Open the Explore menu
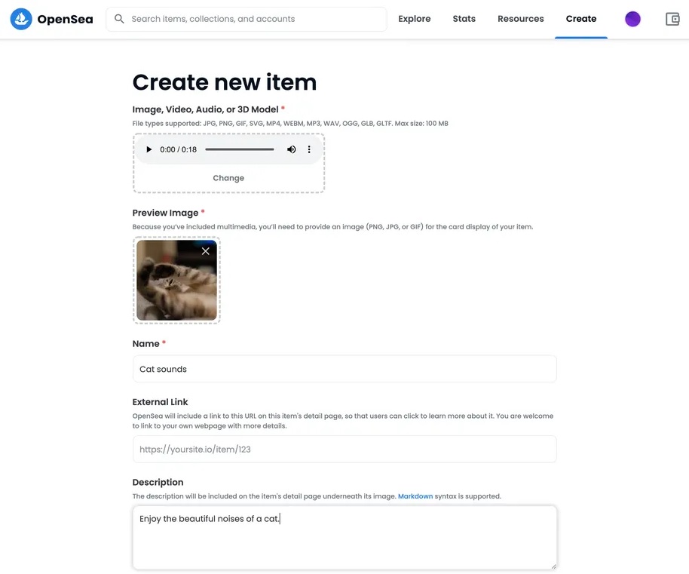 pos(414,19)
